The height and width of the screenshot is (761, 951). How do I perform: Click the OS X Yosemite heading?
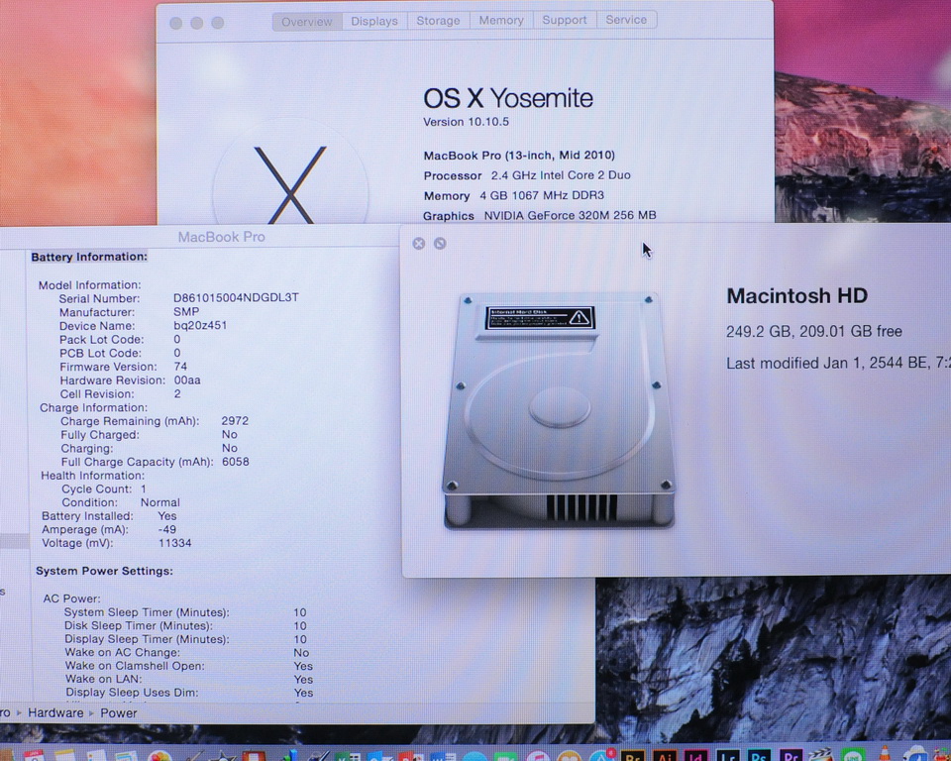tap(507, 98)
